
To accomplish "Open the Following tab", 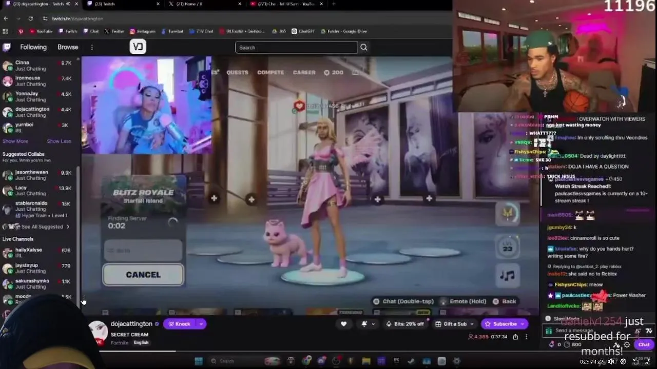I will pos(33,47).
